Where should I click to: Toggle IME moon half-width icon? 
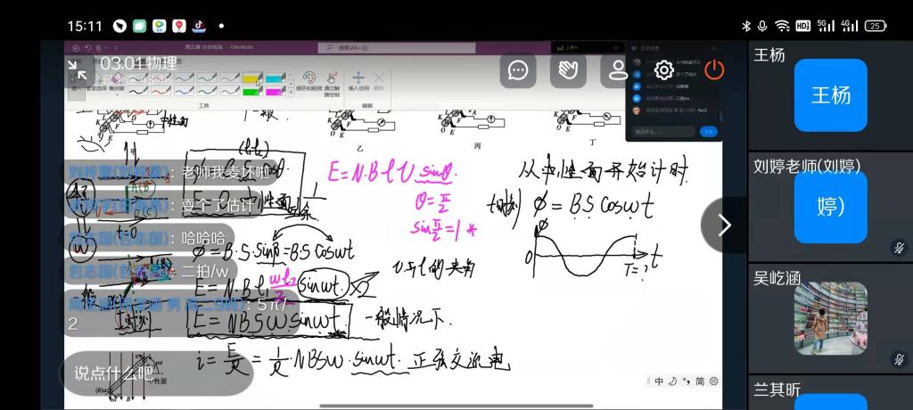pos(672,381)
